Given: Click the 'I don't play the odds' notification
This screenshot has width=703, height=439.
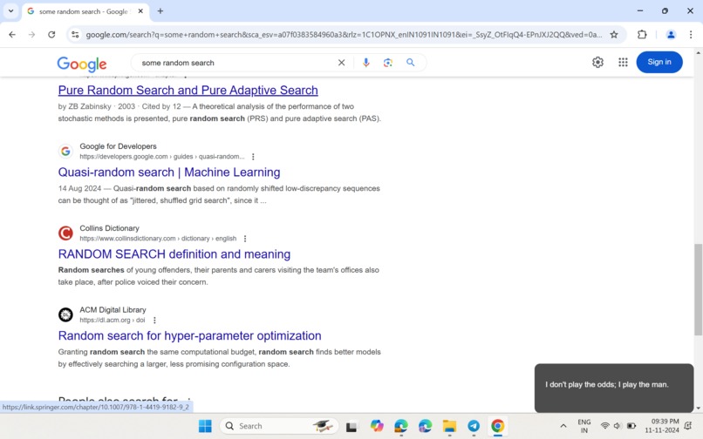Looking at the screenshot, I should coord(614,388).
